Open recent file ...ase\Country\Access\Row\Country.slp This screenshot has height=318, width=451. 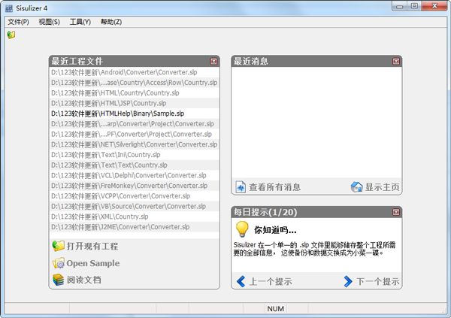[135, 83]
